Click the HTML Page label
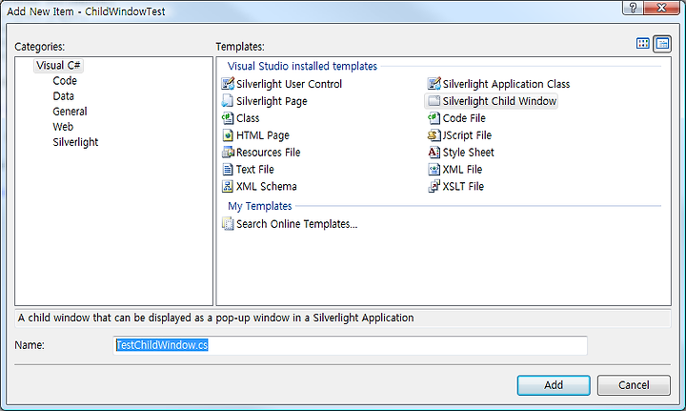 pos(263,135)
